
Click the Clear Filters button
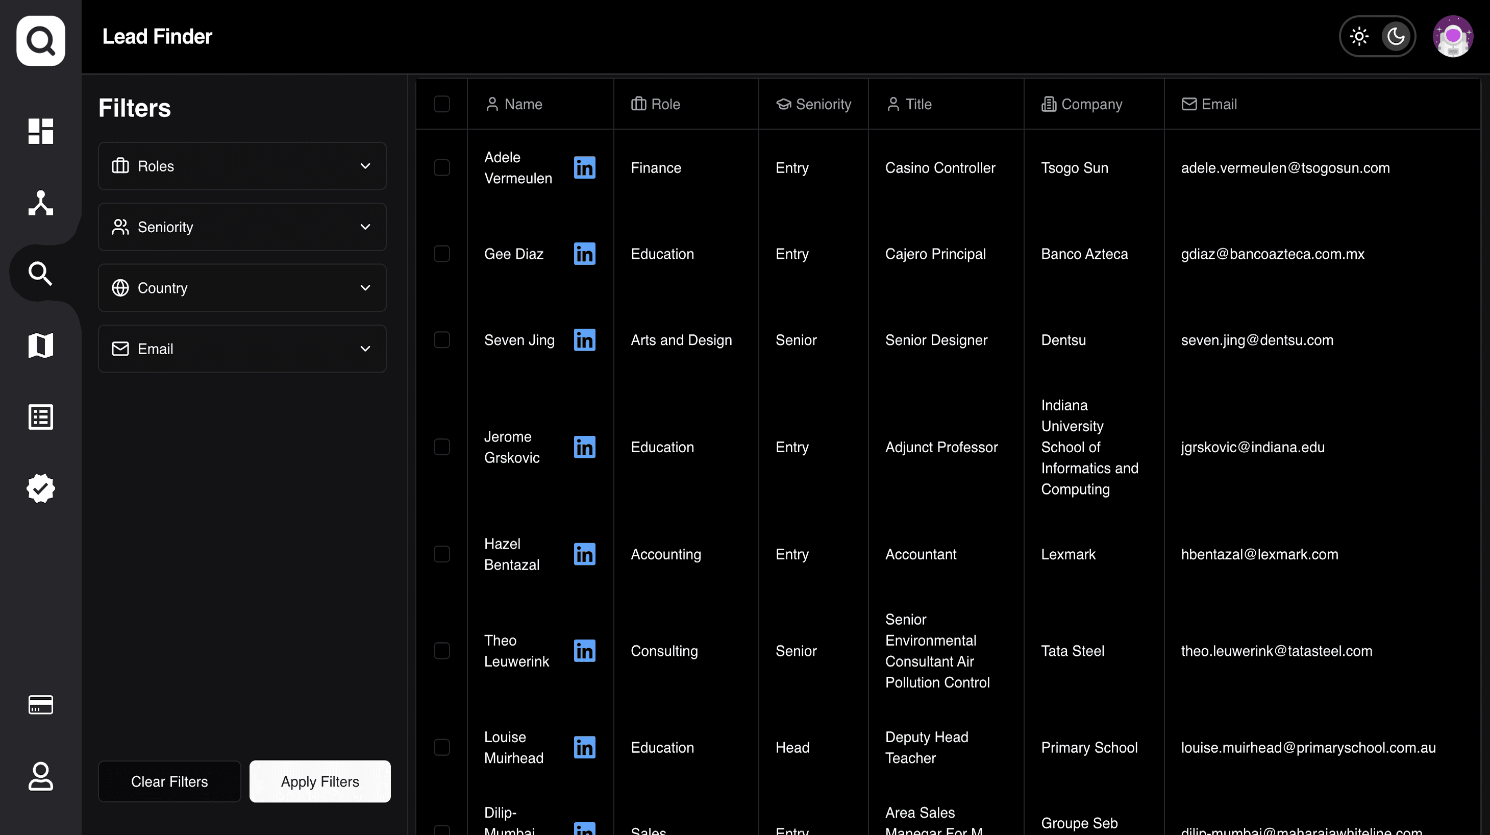click(x=169, y=782)
